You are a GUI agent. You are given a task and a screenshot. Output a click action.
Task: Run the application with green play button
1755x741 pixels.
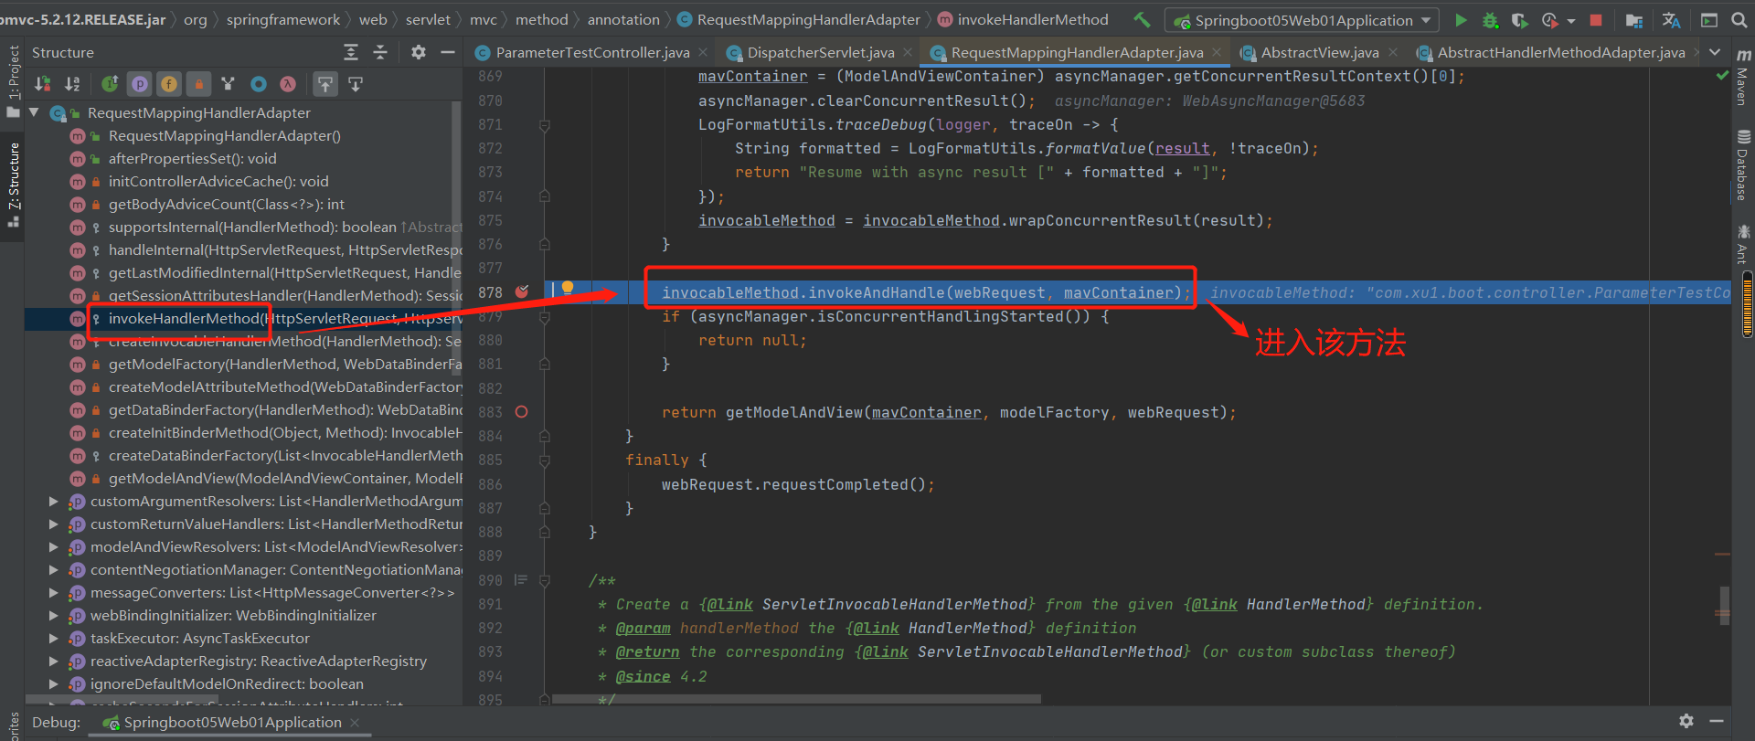point(1461,19)
